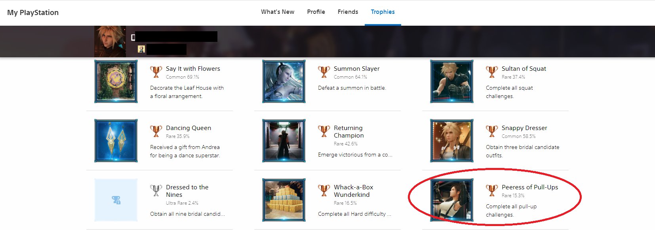Image resolution: width=655 pixels, height=230 pixels.
Task: Click the bronze trophy icon for Sultan of Squat
Action: click(492, 72)
